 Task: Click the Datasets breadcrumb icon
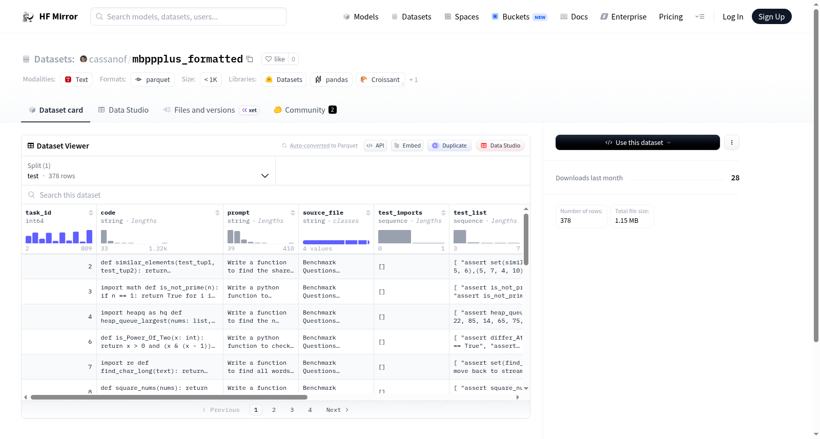(26, 59)
